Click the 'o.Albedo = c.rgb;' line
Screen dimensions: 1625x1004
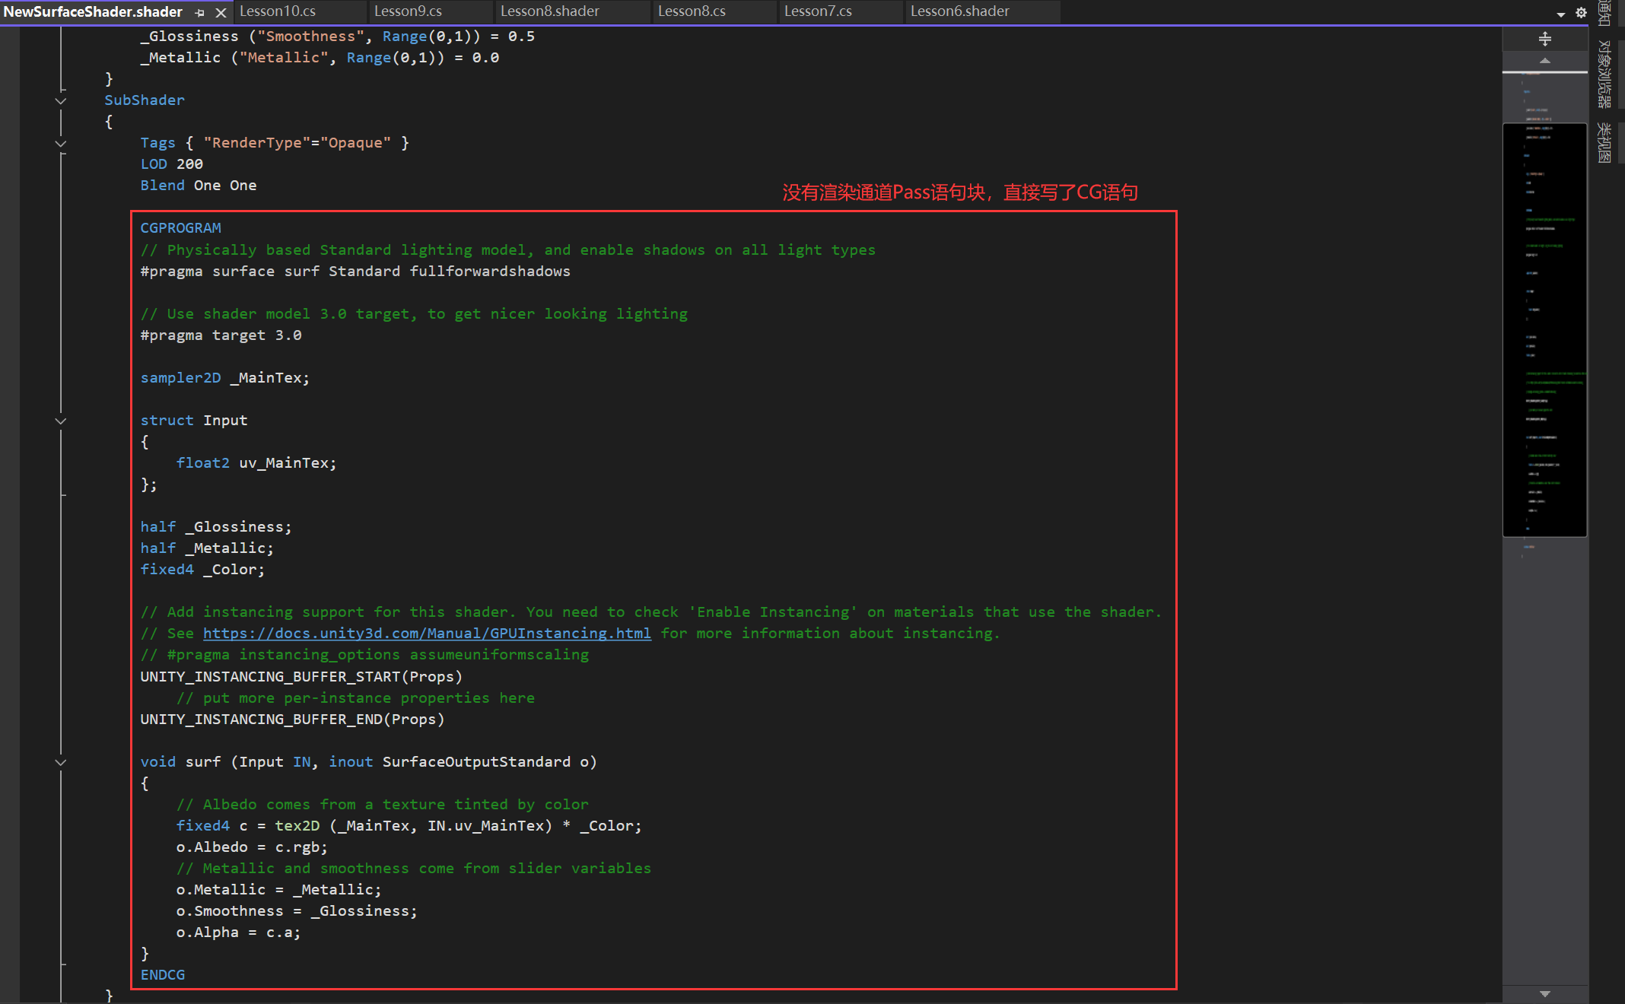click(252, 847)
